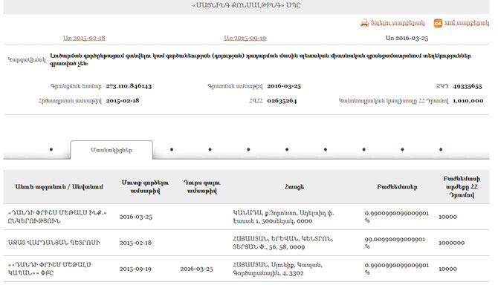Viewport: 498px width, 285px height.
Task: Select the charter capital value 1,010,000
Action: point(468,101)
